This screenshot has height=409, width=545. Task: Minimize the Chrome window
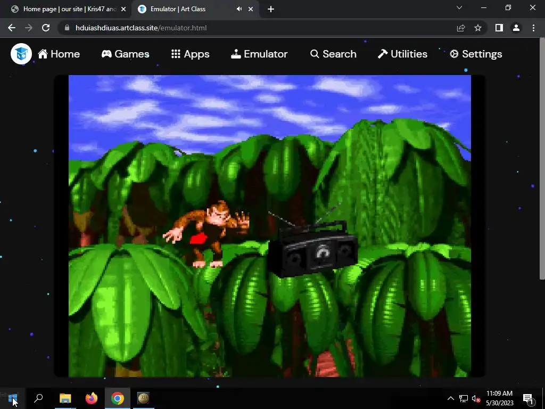coord(484,7)
